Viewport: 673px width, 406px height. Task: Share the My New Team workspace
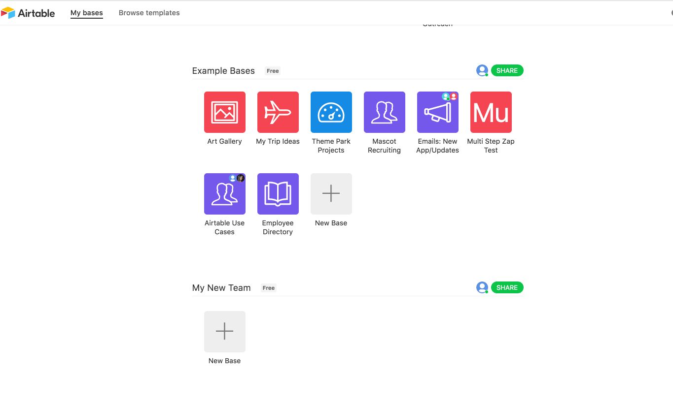click(507, 287)
